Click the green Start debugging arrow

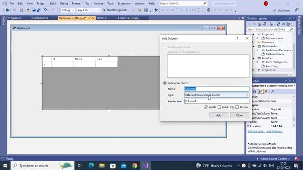[104, 10]
